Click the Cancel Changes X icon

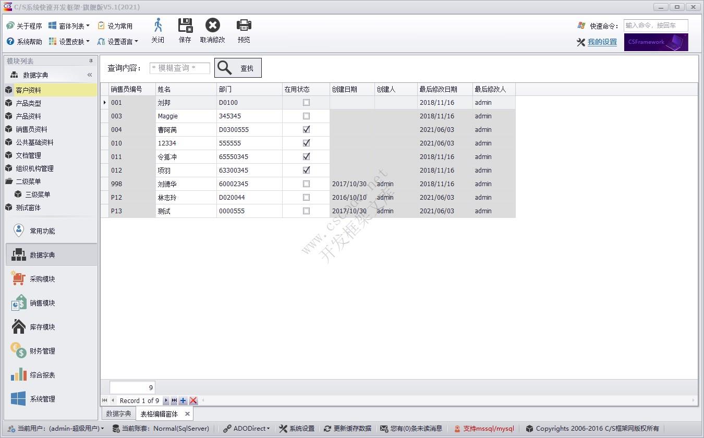click(x=212, y=26)
